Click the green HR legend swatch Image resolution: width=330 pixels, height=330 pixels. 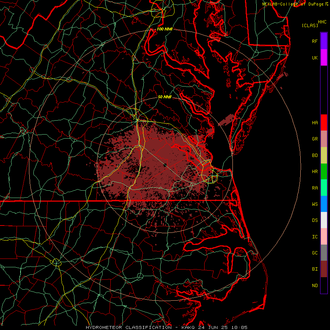click(324, 172)
